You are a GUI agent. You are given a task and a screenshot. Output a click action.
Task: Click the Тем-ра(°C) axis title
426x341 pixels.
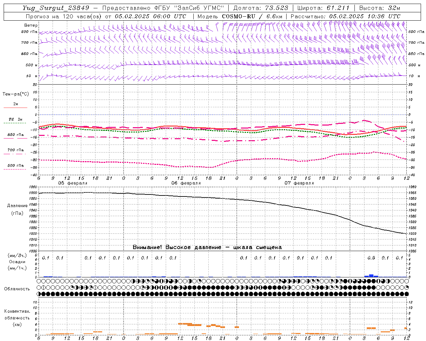(16, 94)
